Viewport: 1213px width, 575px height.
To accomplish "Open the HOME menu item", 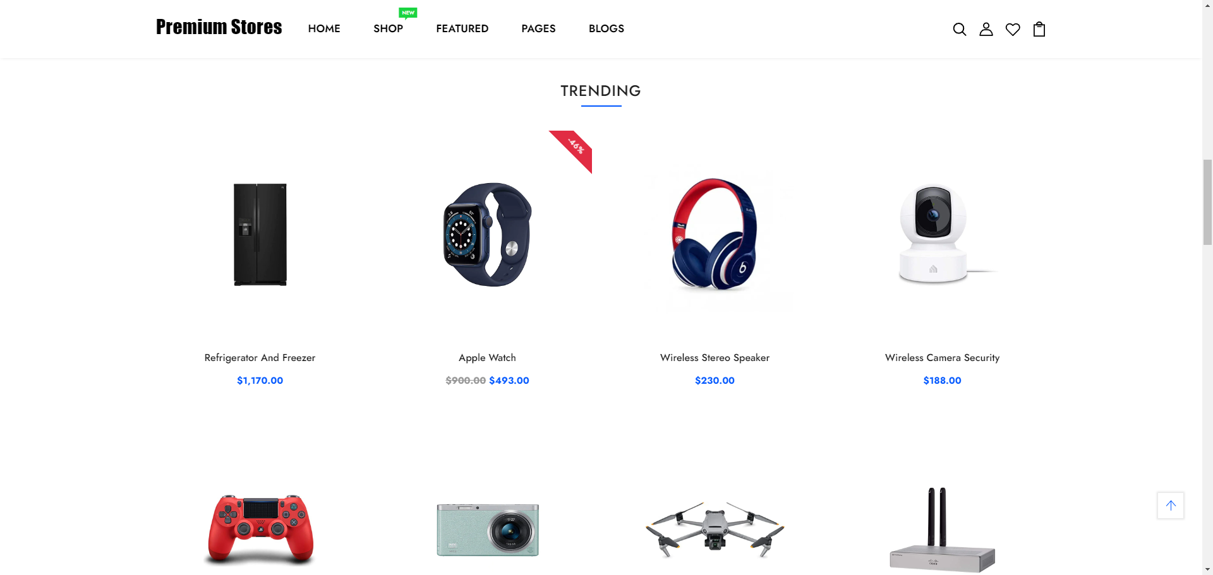I will (x=324, y=28).
